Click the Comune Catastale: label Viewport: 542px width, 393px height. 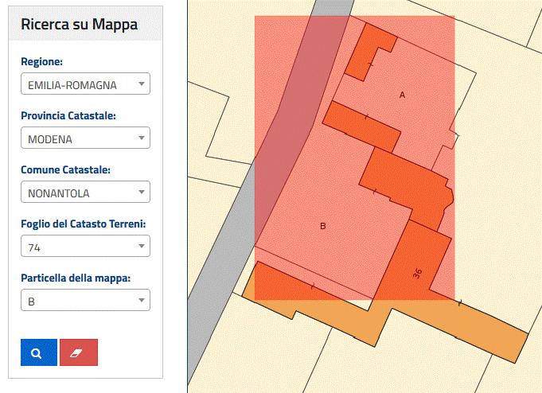click(66, 169)
